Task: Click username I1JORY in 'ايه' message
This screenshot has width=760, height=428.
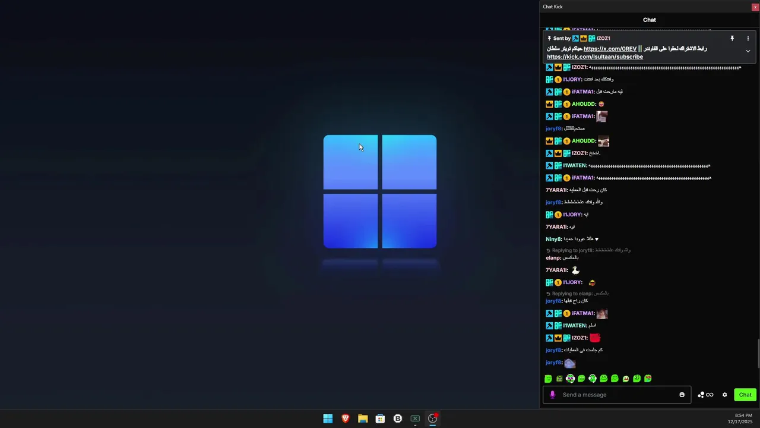Action: pos(572,215)
